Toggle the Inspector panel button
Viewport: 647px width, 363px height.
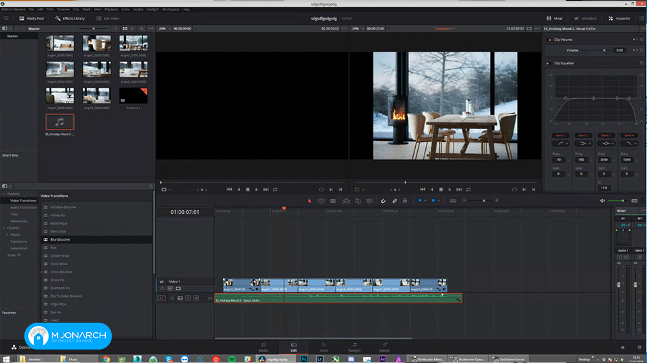click(619, 19)
